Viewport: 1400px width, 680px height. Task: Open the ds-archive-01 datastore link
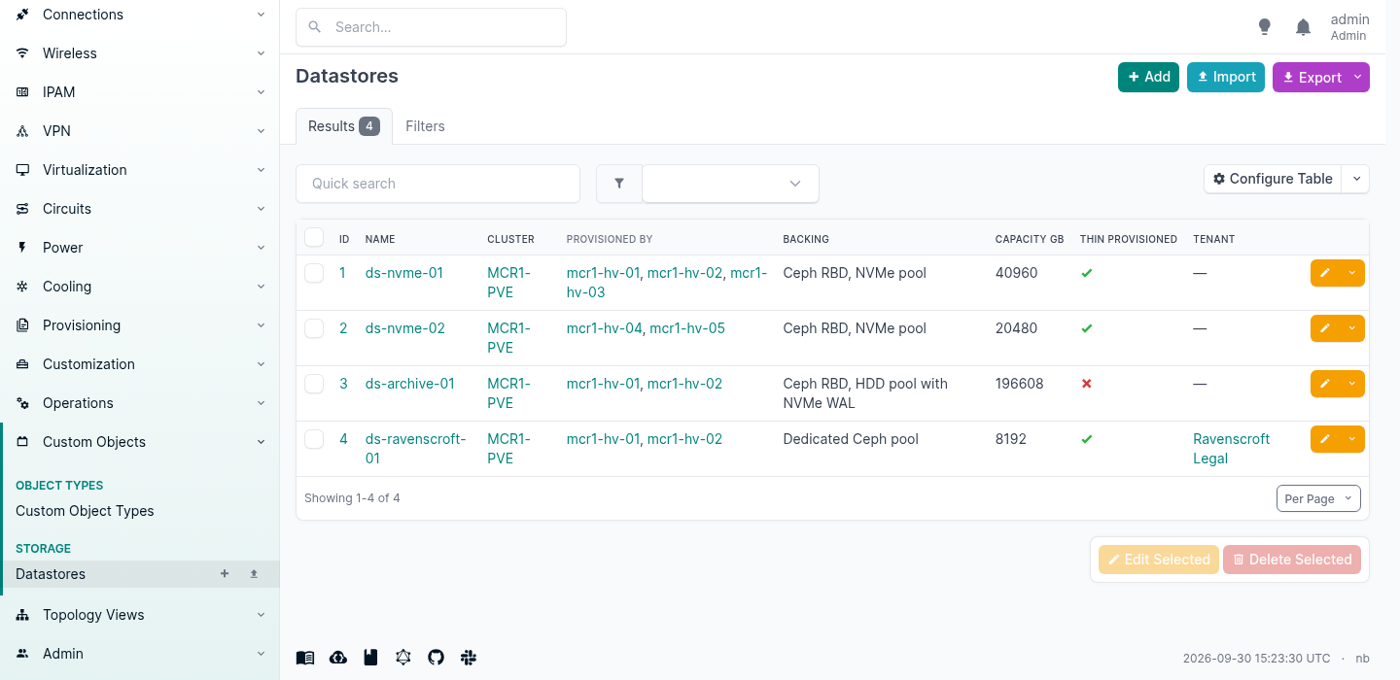[x=410, y=384]
